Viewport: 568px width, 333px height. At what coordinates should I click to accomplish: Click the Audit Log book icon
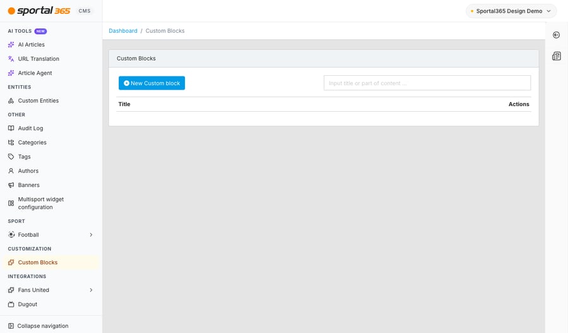click(11, 128)
